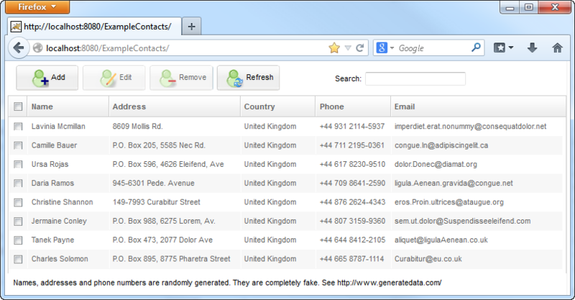Viewport: 575px width, 300px height.
Task: Sort by the Name column header
Action: pos(68,106)
